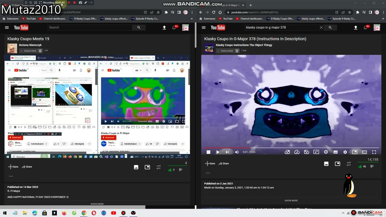Screen dimensions: 386x217
Task: Mute the G-Major 378 player volume
Action: 237,152
